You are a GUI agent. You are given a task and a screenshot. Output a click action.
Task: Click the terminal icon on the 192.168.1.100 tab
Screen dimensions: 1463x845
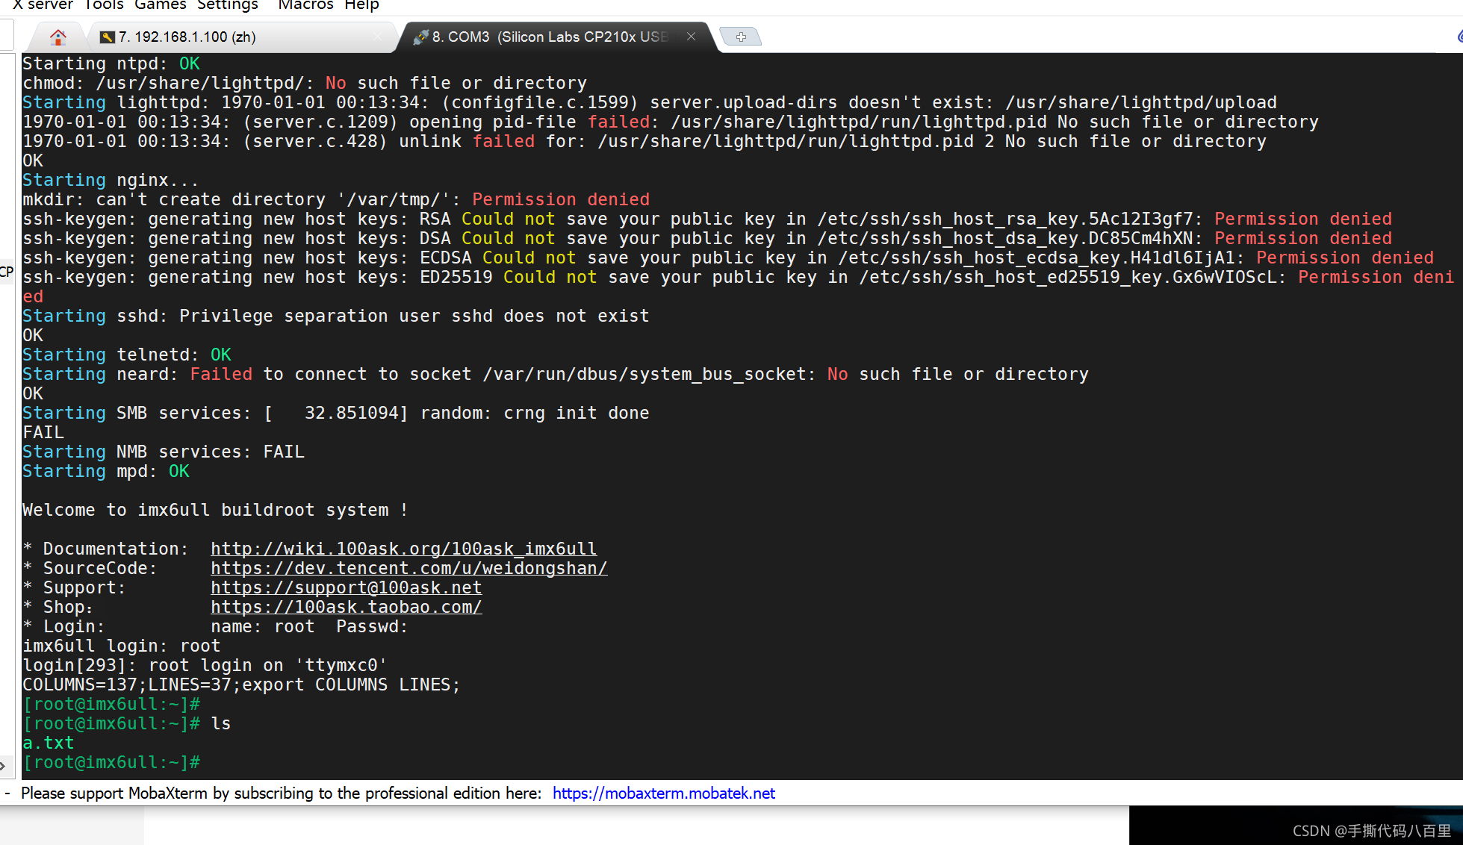click(x=108, y=37)
